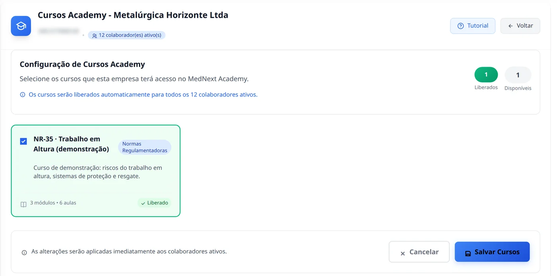The height and width of the screenshot is (276, 557).
Task: Go back with the Voltar button
Action: 520,26
